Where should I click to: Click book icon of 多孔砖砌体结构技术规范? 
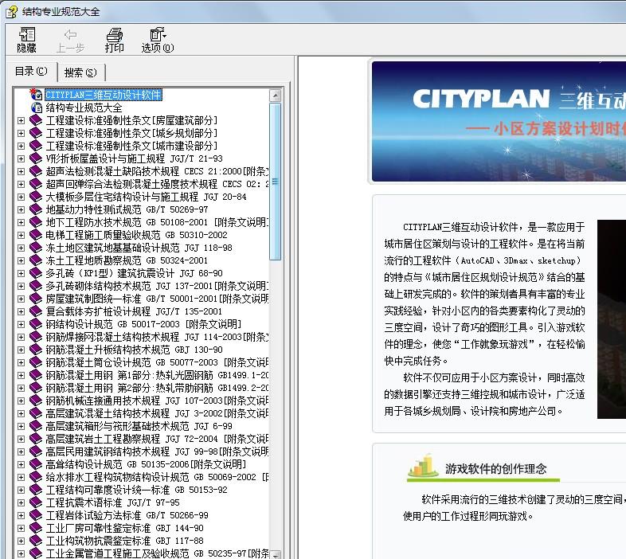pyautogui.click(x=36, y=286)
